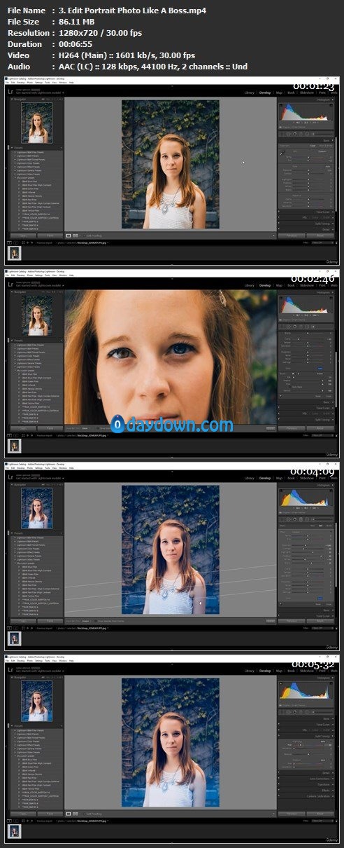Click the daydown.com watermark logo
Viewport: 344px width, 848px height.
click(173, 424)
